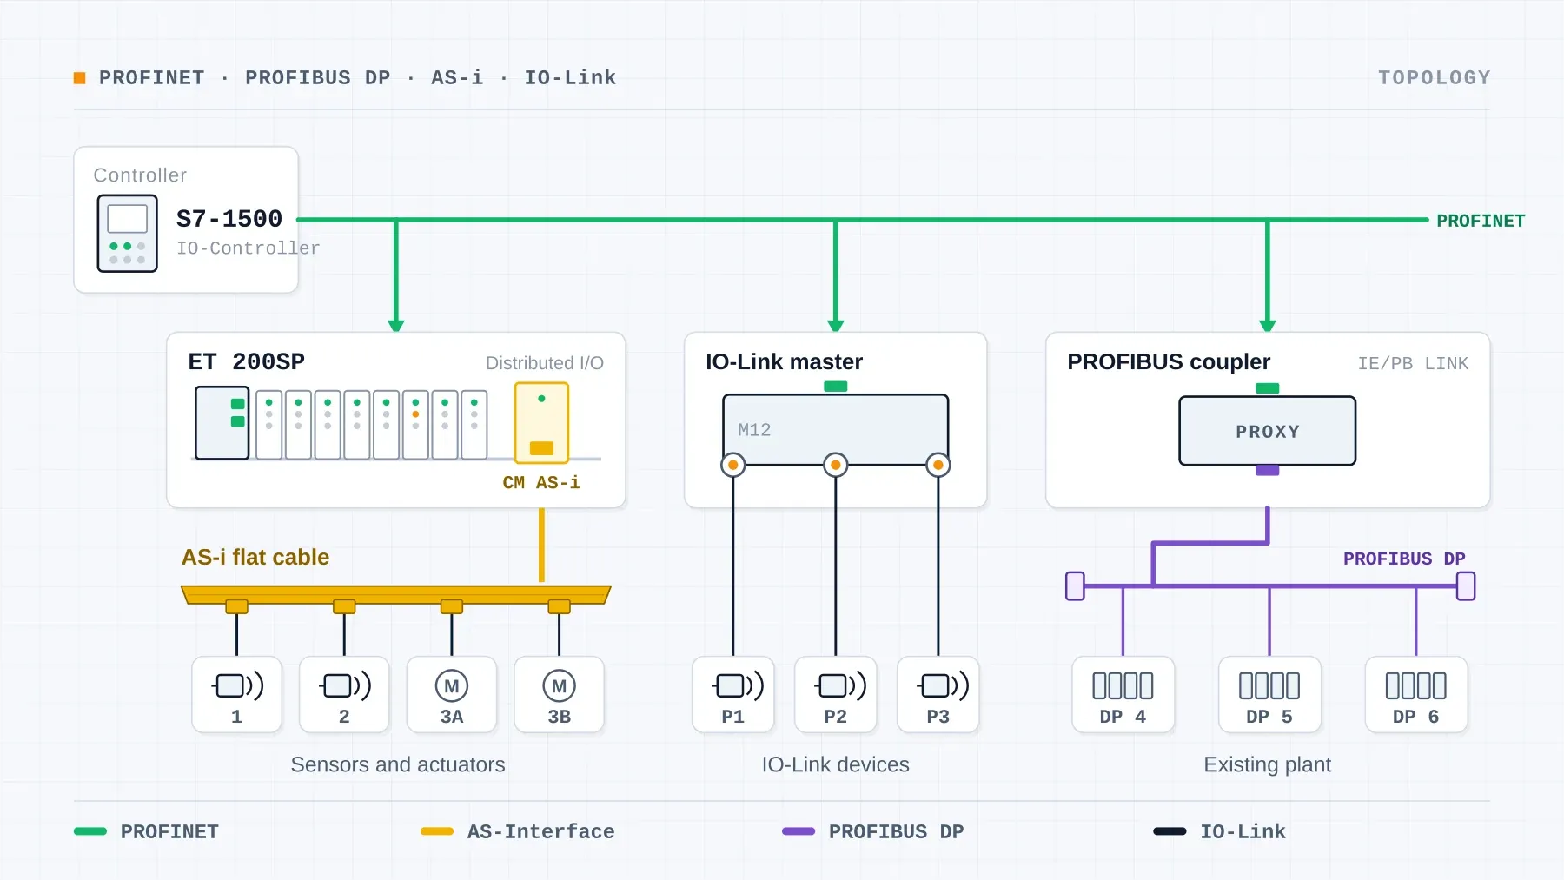
Task: Click the S7-1500 text
Action: (229, 218)
